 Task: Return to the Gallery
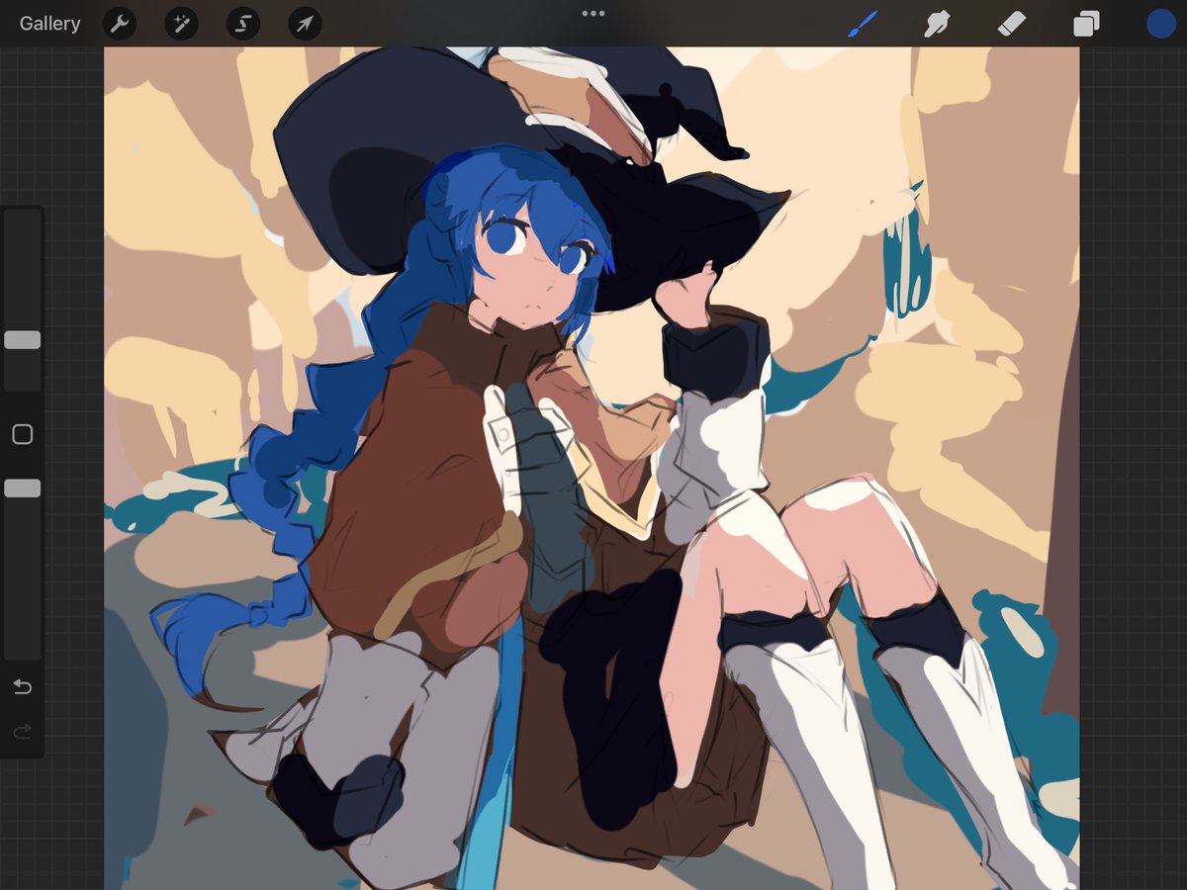pos(48,24)
